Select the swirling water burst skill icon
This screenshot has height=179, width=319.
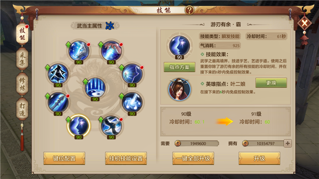(132, 102)
